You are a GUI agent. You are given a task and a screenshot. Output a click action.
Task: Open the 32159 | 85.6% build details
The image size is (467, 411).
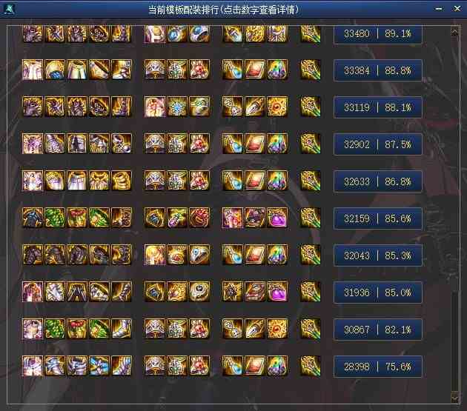click(377, 218)
